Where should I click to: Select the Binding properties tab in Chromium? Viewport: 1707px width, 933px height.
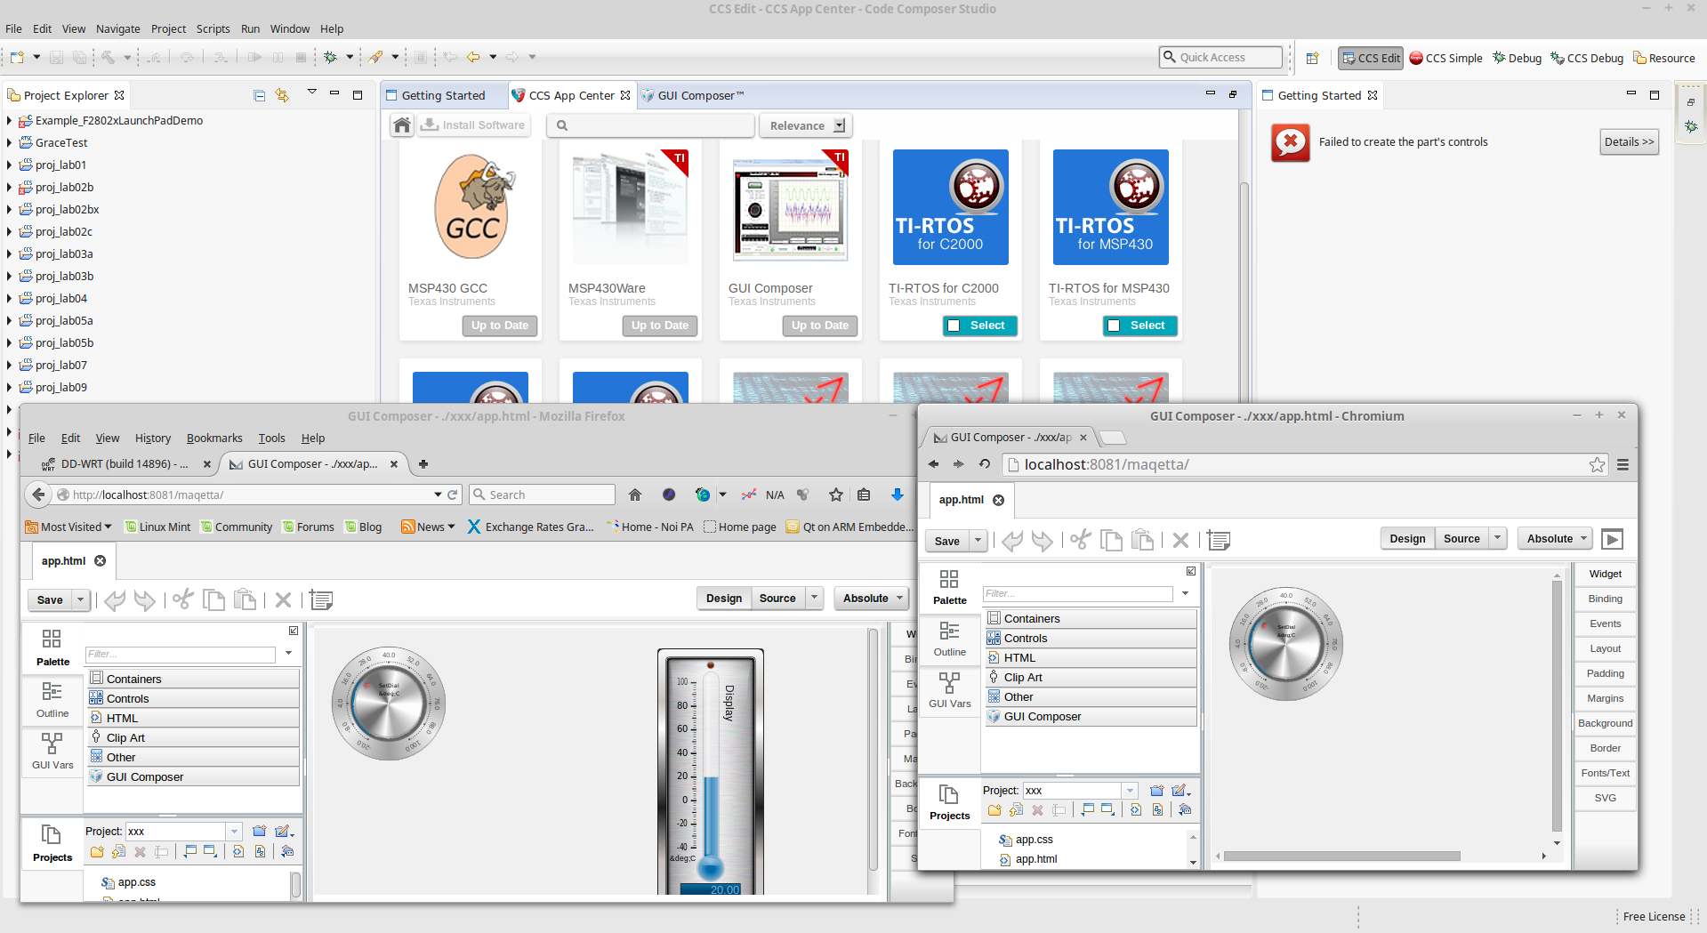coord(1605,599)
